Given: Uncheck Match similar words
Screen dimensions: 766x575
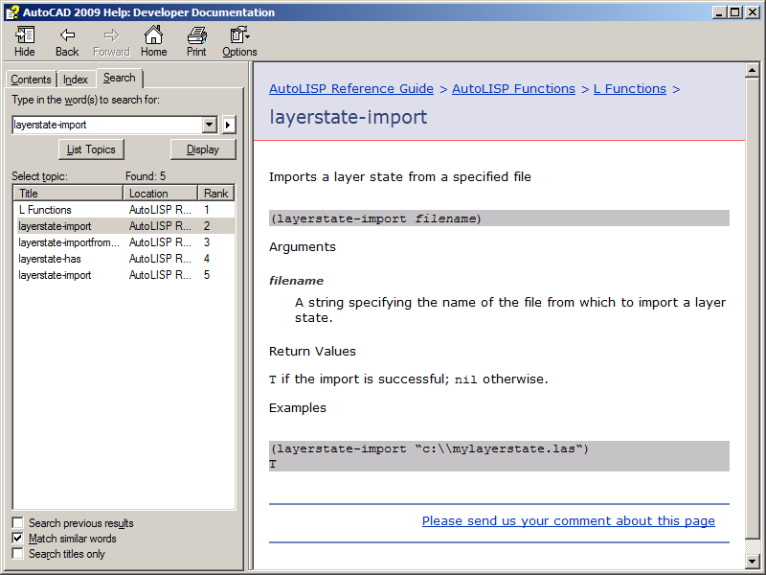Looking at the screenshot, I should (x=17, y=539).
